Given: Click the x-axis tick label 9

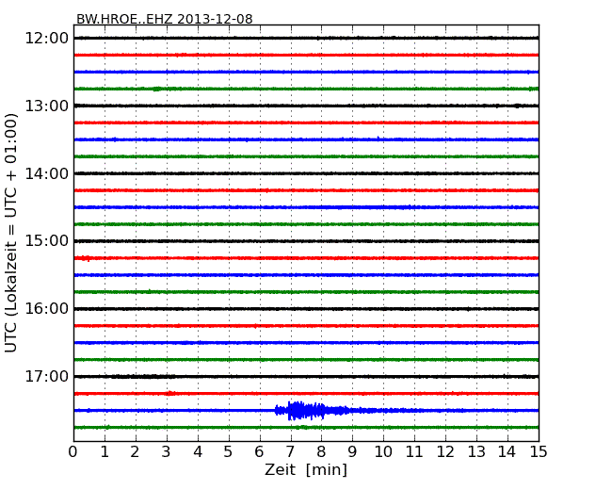Looking at the screenshot, I should [x=352, y=452].
